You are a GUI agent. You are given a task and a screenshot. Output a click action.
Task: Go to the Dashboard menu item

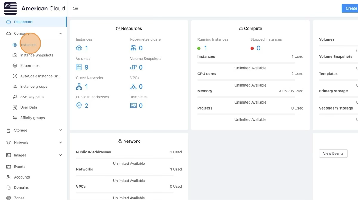(x=23, y=22)
